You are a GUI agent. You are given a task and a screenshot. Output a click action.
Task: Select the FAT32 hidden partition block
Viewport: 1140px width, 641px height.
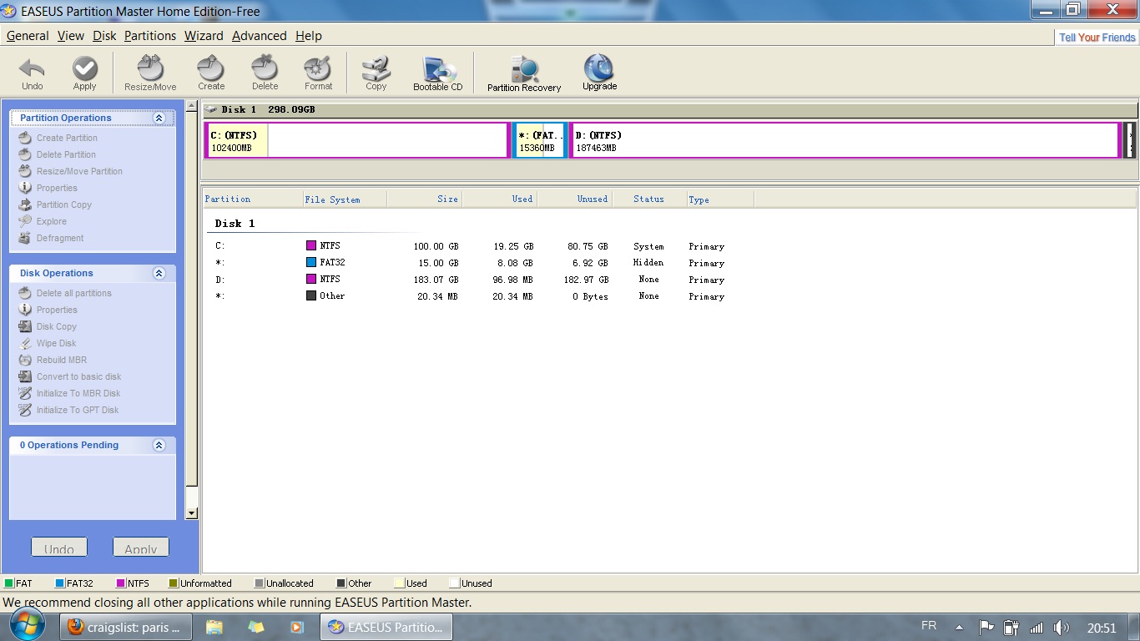tap(540, 140)
